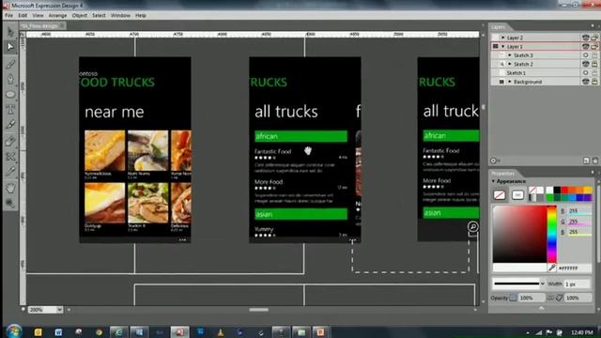Hide the Background layer
601x338 pixels.
(585, 82)
